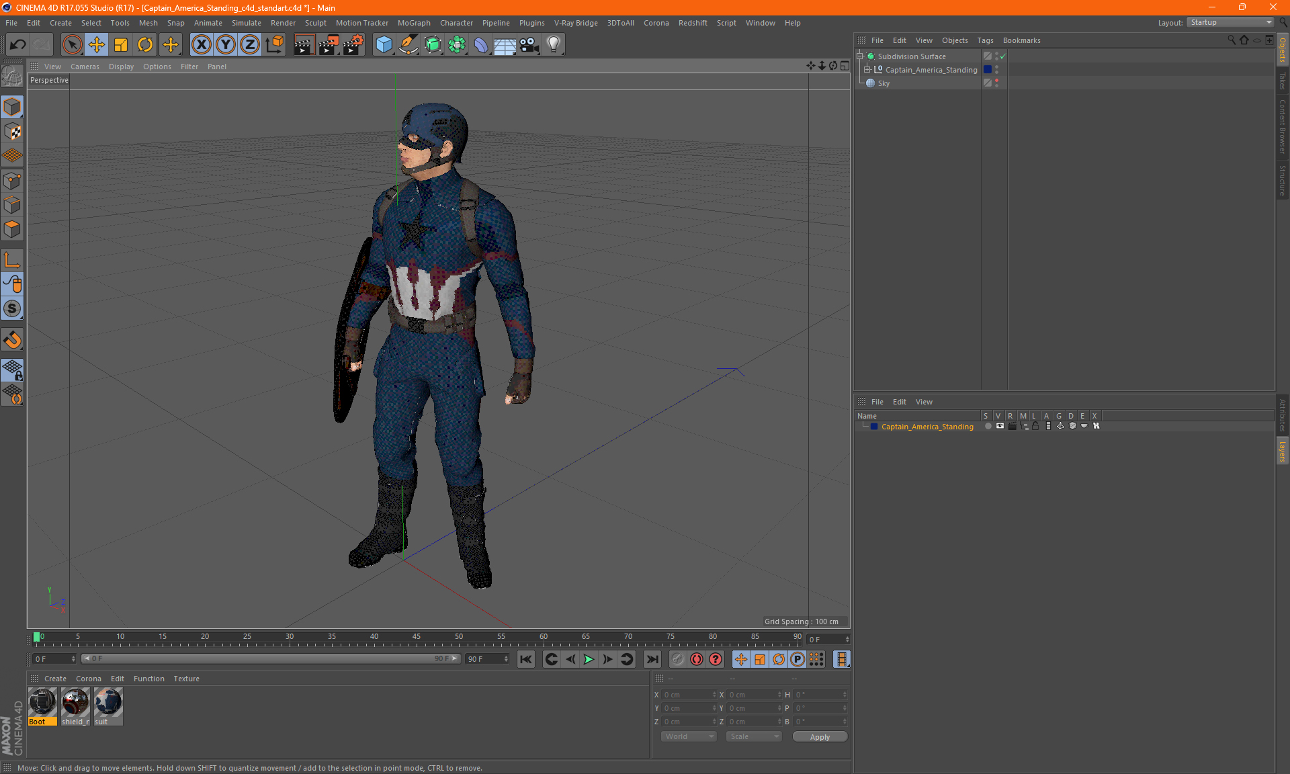This screenshot has width=1290, height=774.
Task: Click Render View clapperboard icon
Action: [304, 45]
